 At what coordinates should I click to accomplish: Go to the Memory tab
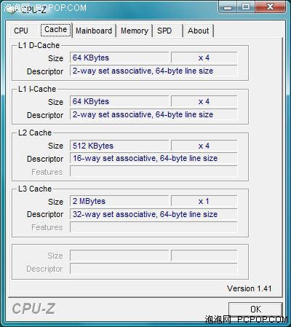(135, 31)
